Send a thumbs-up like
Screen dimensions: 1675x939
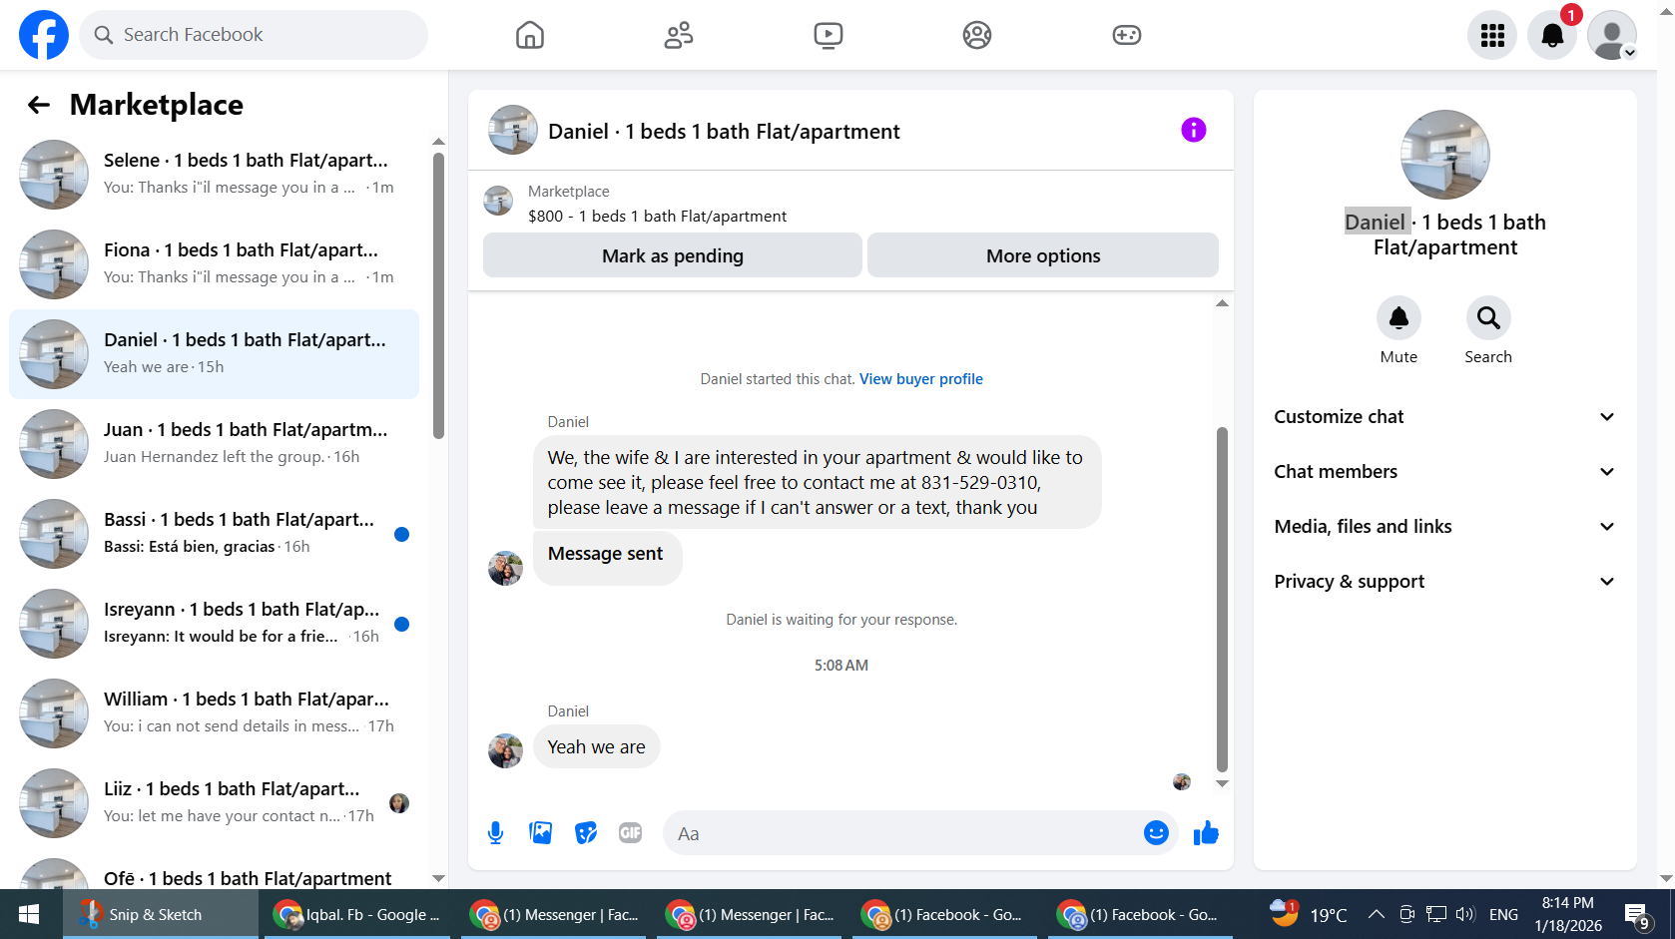(1206, 833)
